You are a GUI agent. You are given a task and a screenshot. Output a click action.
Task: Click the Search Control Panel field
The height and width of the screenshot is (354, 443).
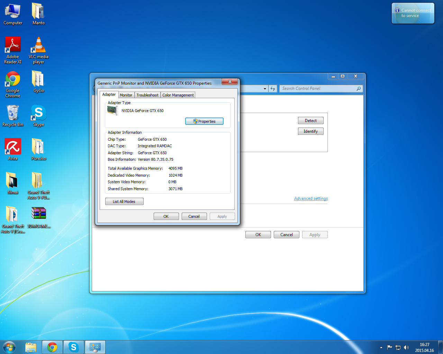point(318,88)
